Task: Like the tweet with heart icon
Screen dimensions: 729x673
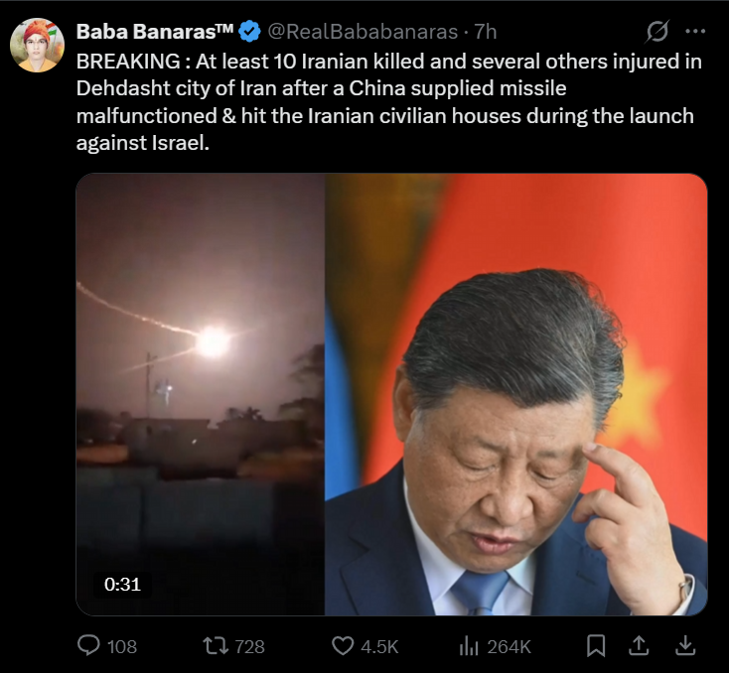Action: click(343, 646)
